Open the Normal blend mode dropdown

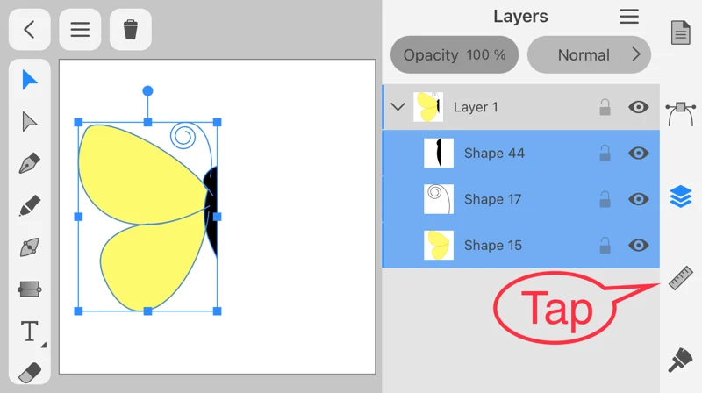click(589, 54)
